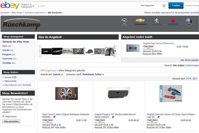Click the Rüschkamp shop logo

tap(21, 24)
